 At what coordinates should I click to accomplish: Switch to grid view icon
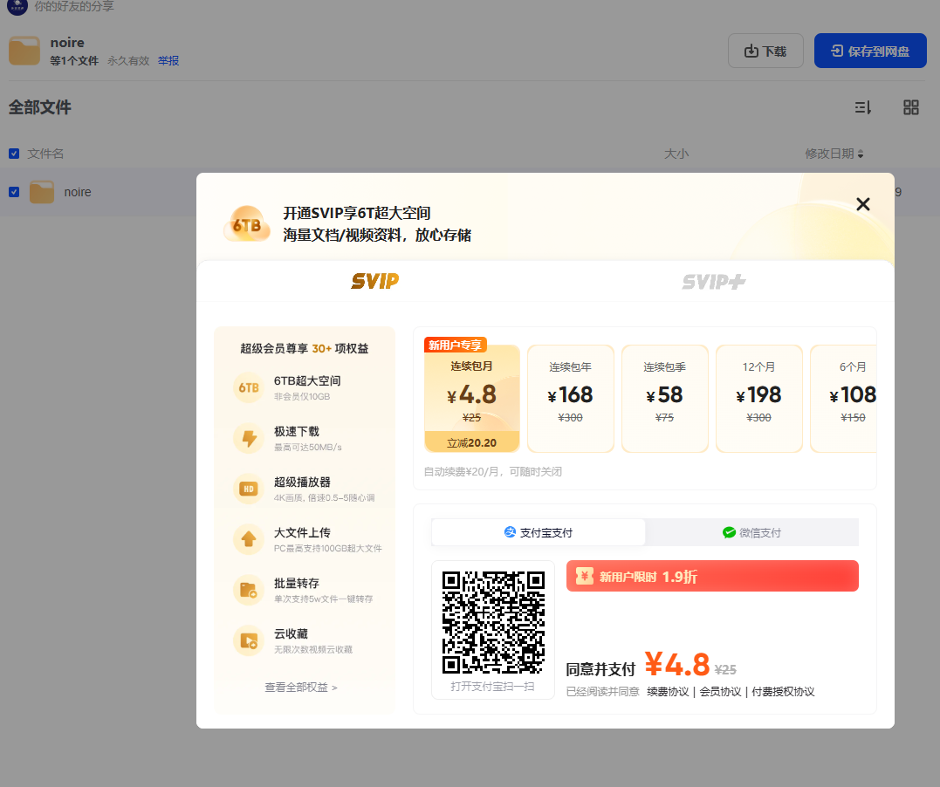click(910, 107)
